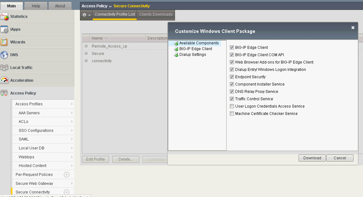
Task: Expand the Access Profiles submenu
Action: (72, 104)
